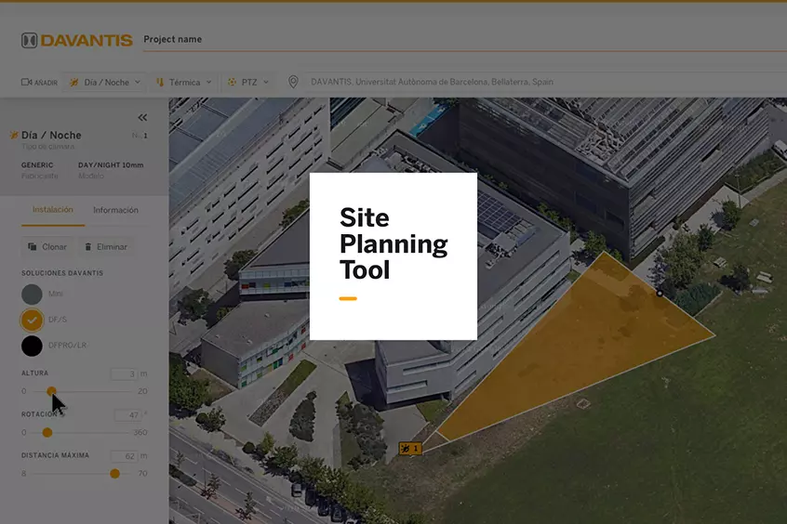Switch to the Información tab
The image size is (787, 524).
(x=115, y=210)
